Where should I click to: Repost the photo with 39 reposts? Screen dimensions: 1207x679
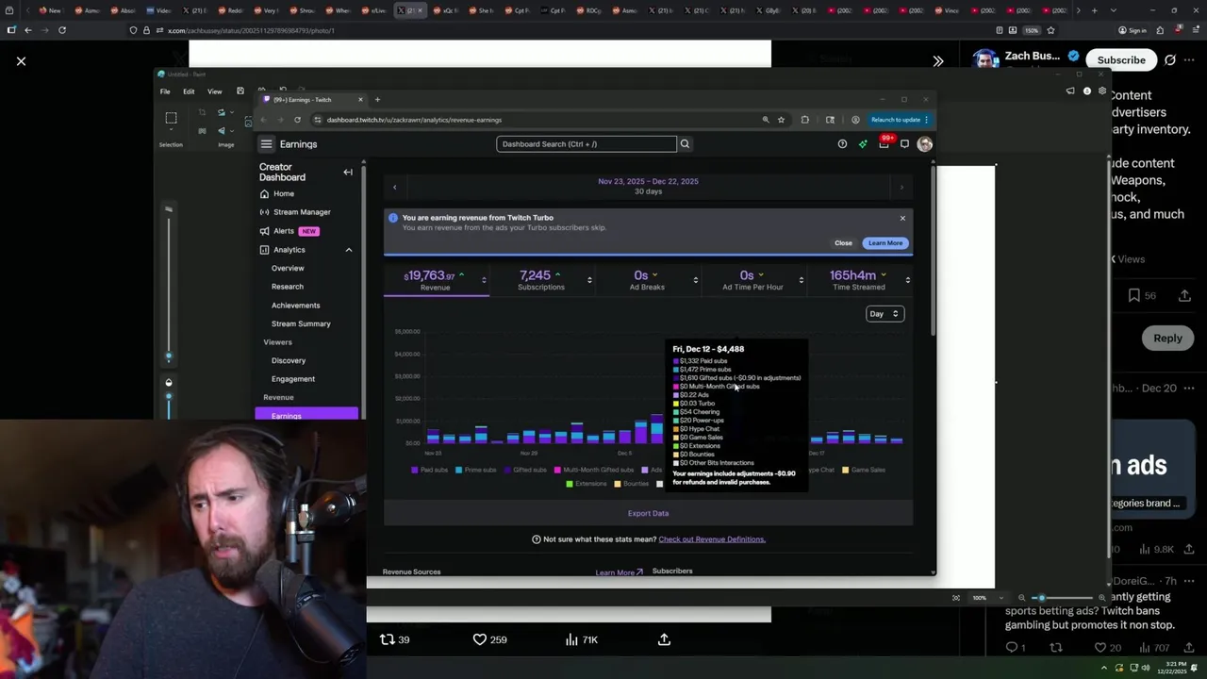pos(394,639)
